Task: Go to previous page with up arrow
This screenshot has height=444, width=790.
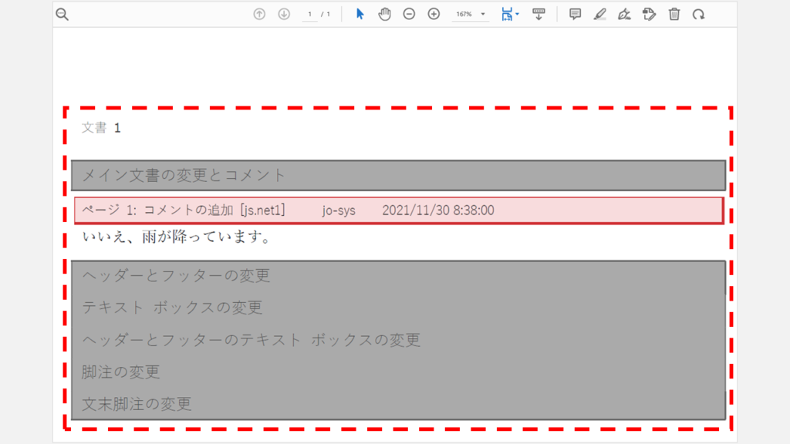Action: [259, 14]
